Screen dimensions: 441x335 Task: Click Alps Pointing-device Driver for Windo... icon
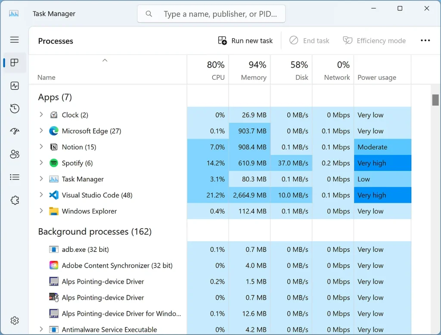(54, 313)
